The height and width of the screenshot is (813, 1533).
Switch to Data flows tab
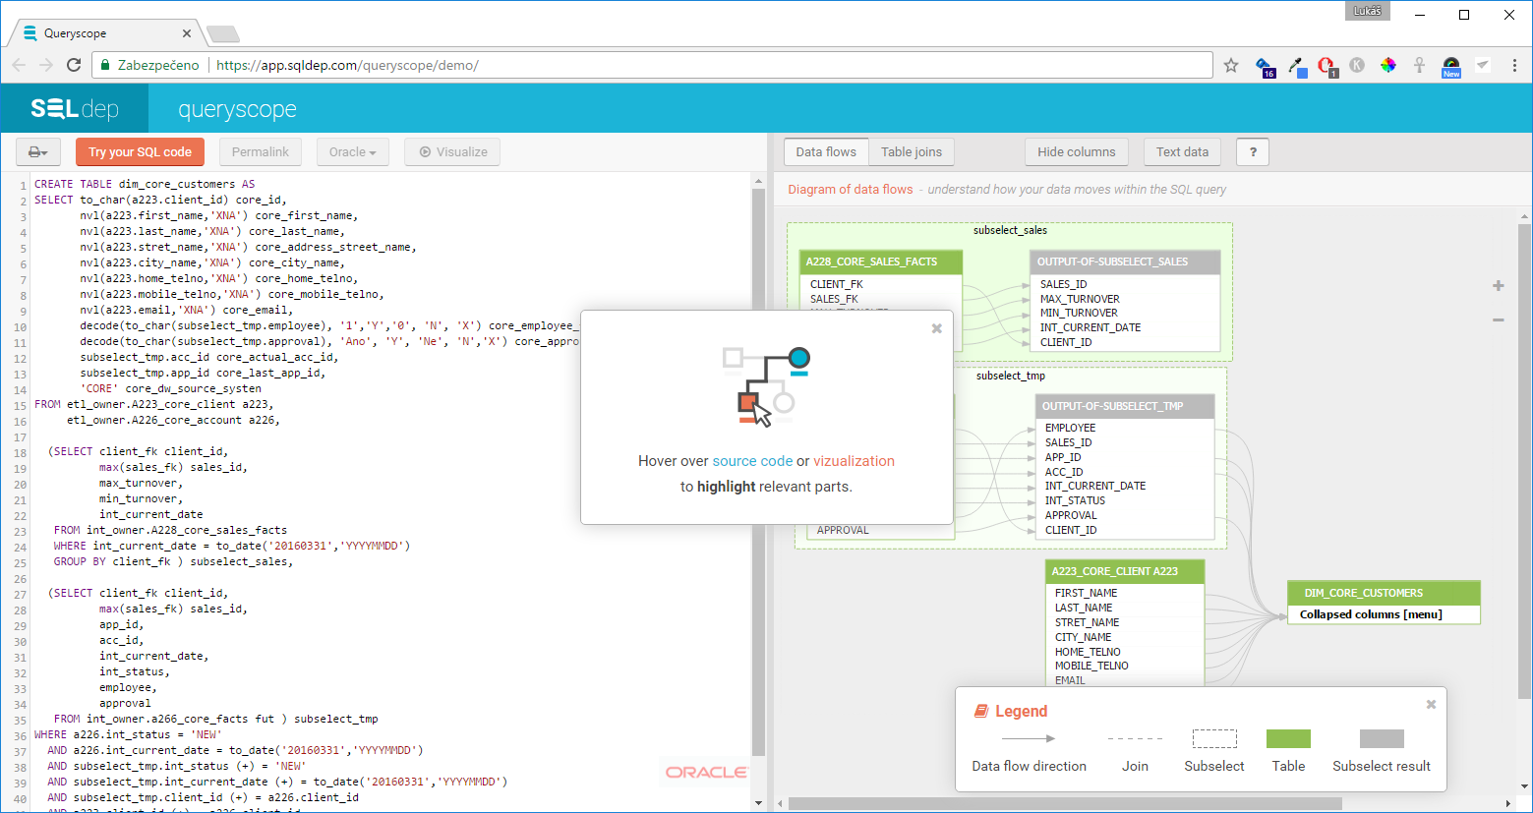[x=826, y=152]
